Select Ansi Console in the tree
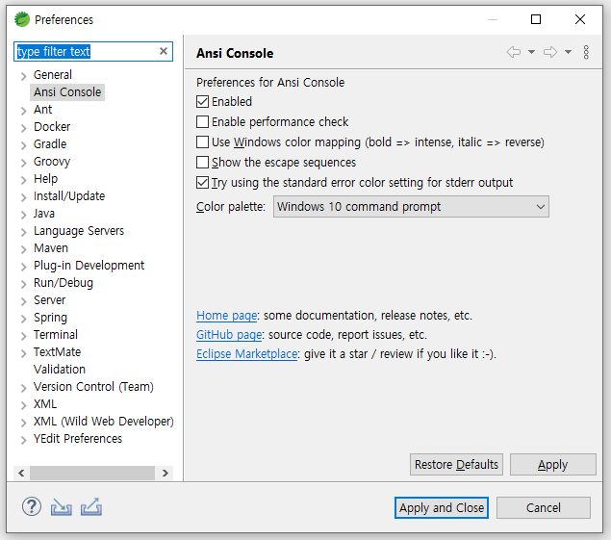Image resolution: width=611 pixels, height=540 pixels. tap(67, 92)
